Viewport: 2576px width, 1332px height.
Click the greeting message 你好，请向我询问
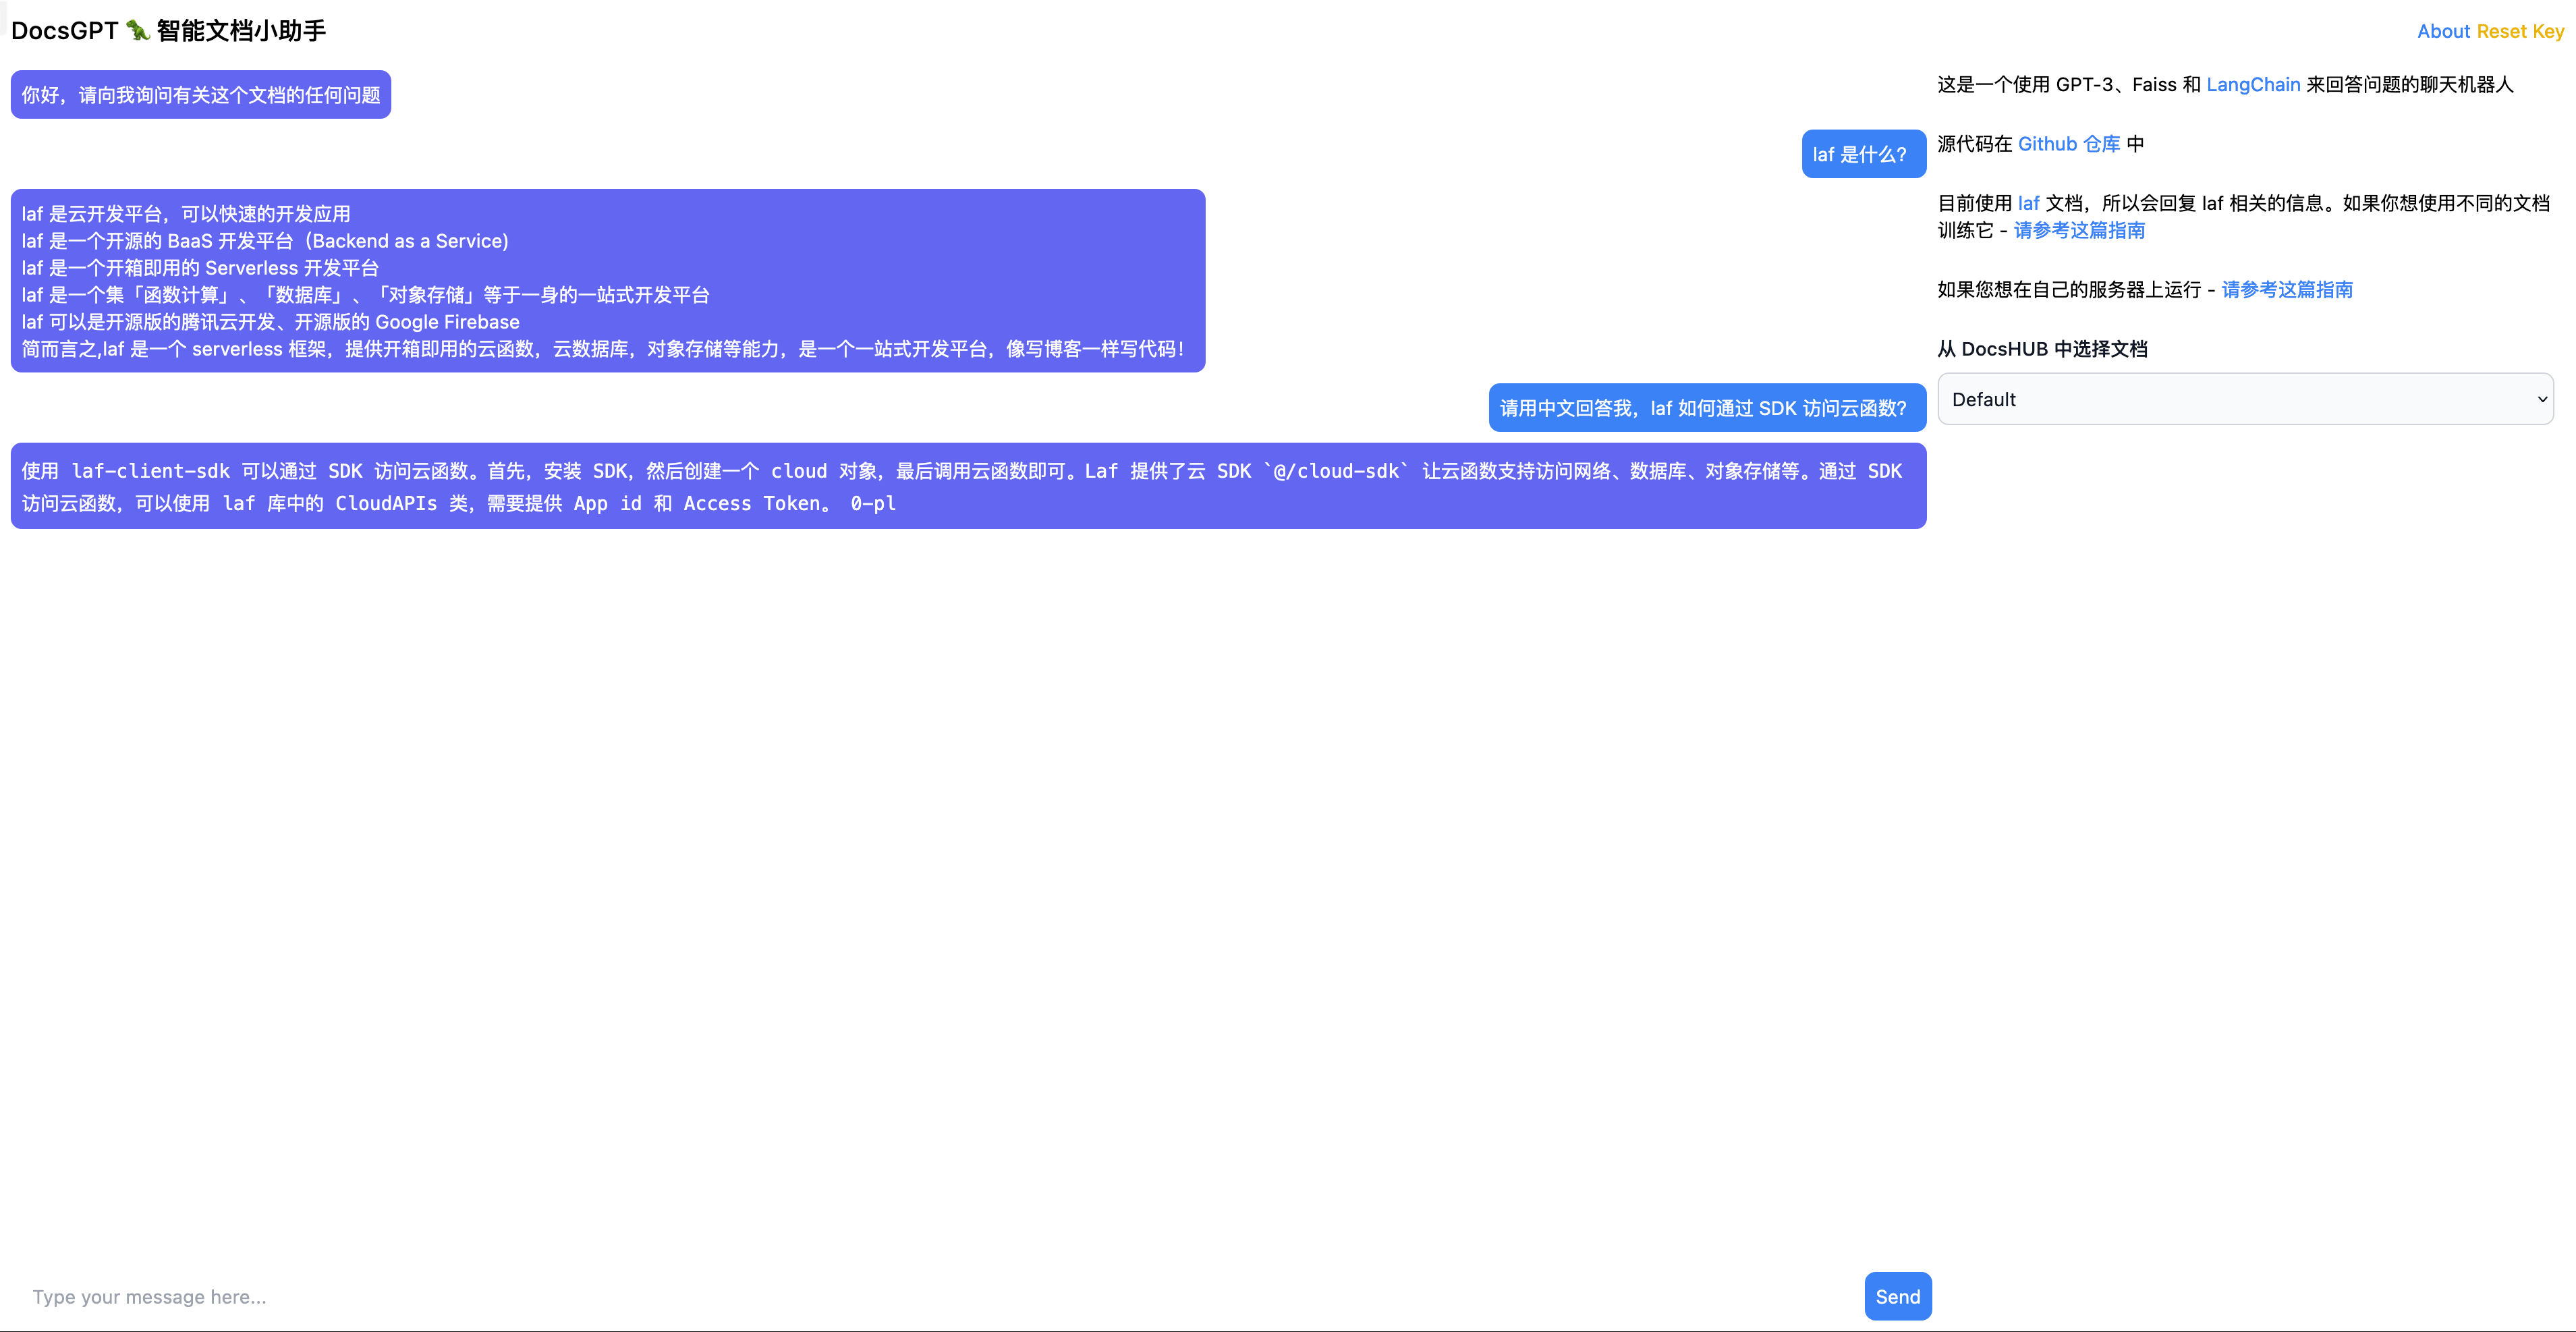click(x=201, y=95)
